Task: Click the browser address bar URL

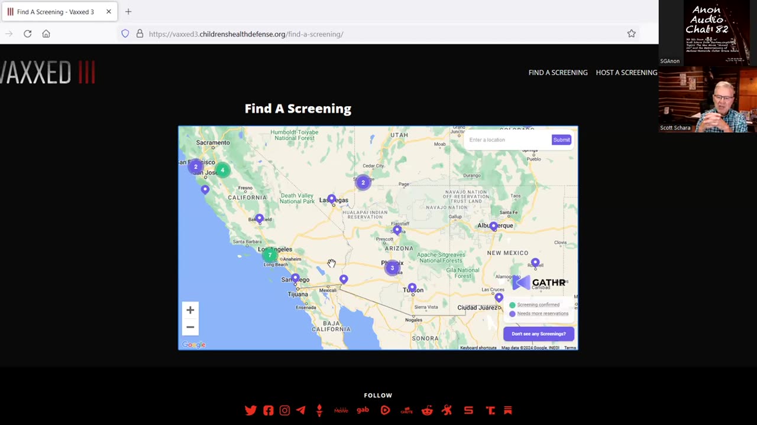Action: [246, 34]
